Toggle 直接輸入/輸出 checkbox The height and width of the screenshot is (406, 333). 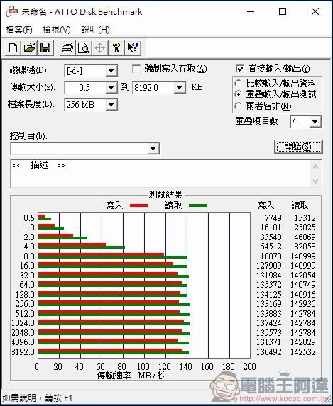pyautogui.click(x=239, y=69)
